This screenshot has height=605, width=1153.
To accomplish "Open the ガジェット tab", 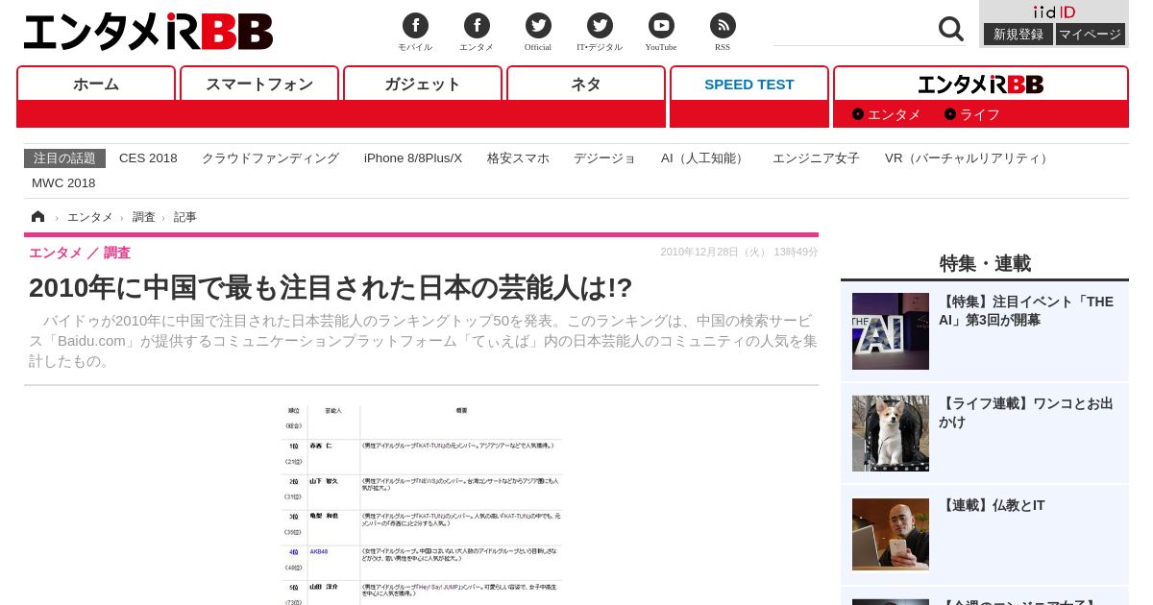I will (423, 84).
